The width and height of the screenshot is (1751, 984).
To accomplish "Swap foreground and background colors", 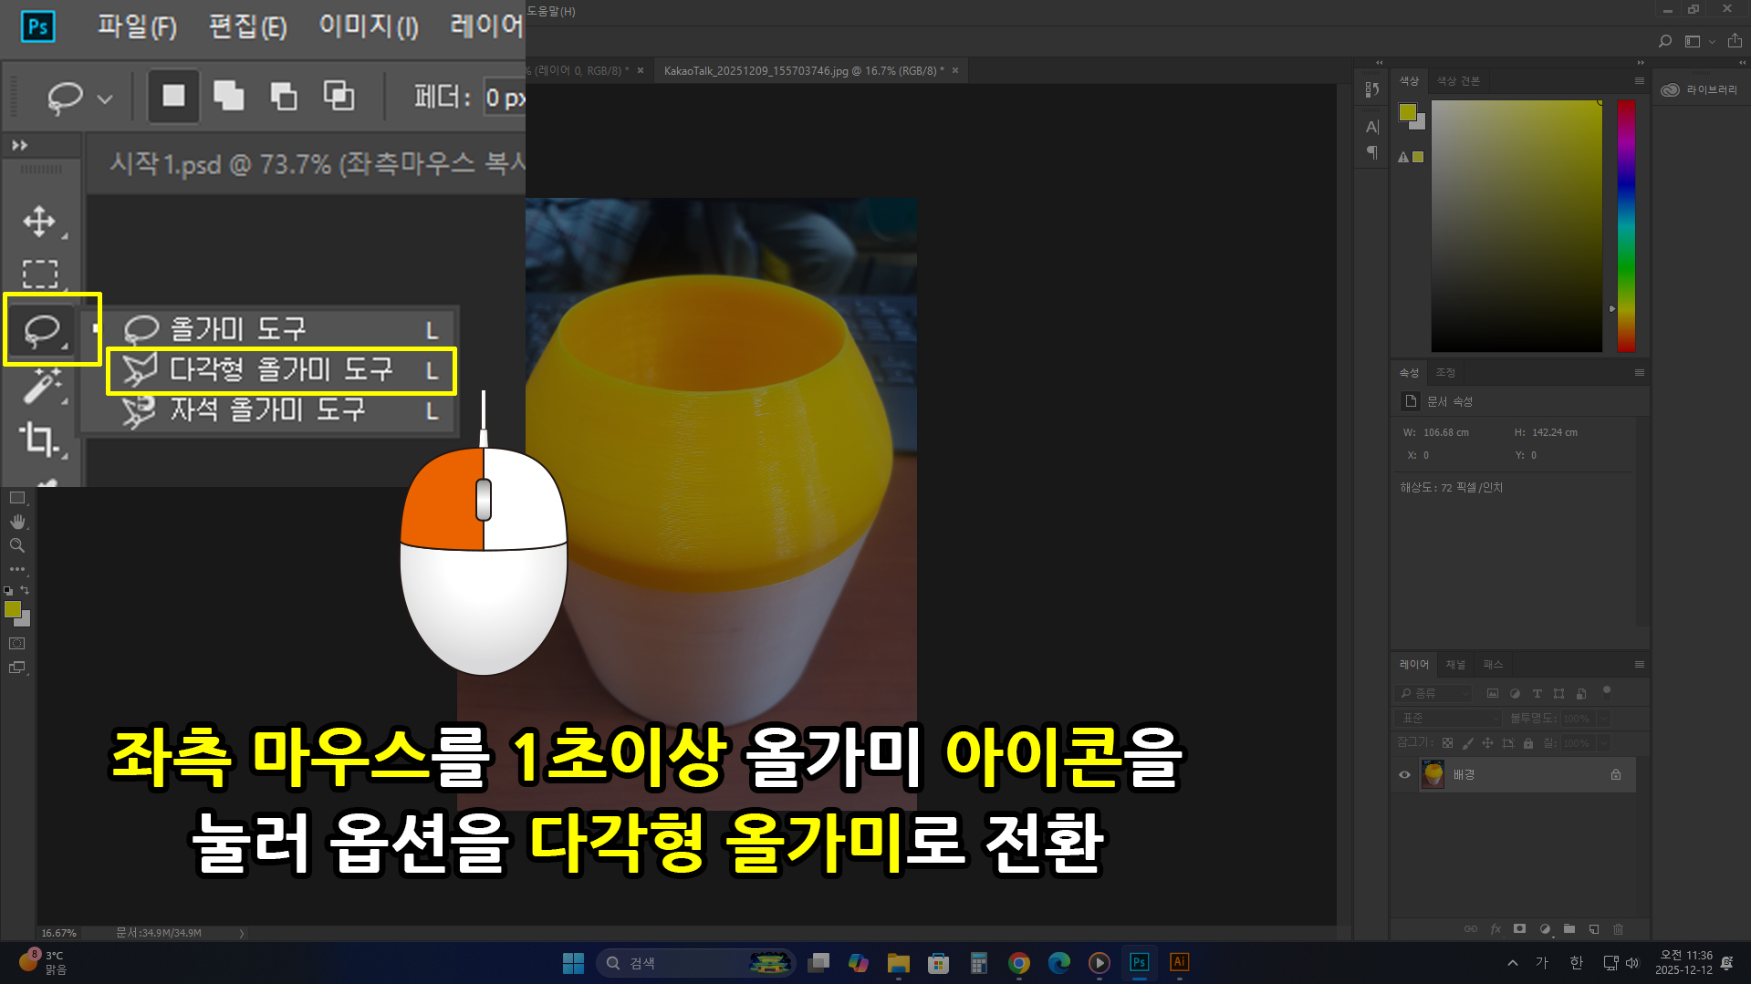I will click(x=25, y=590).
